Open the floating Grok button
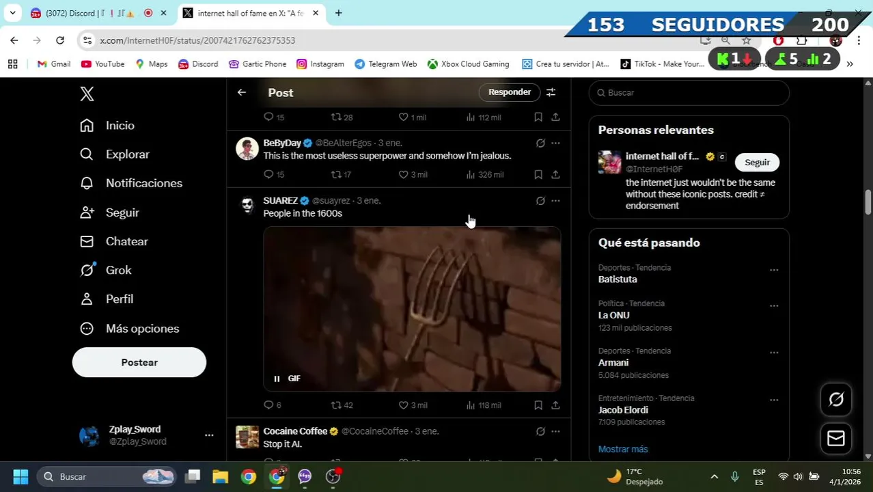Screen dimensions: 873x492 pos(836,400)
